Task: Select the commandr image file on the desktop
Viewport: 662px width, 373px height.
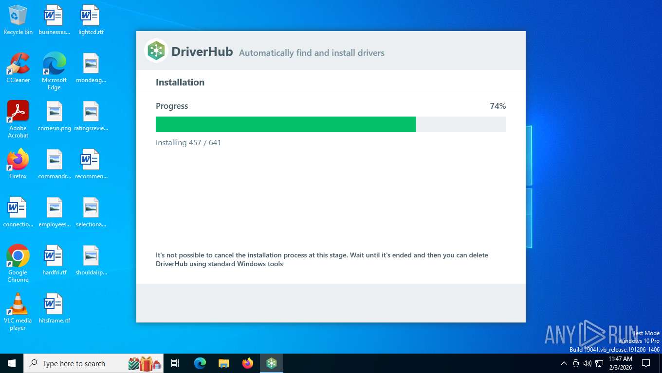Action: point(55,164)
